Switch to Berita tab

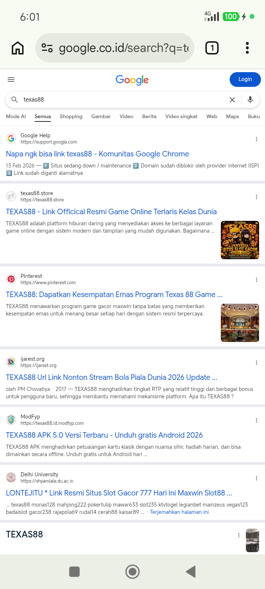149,116
